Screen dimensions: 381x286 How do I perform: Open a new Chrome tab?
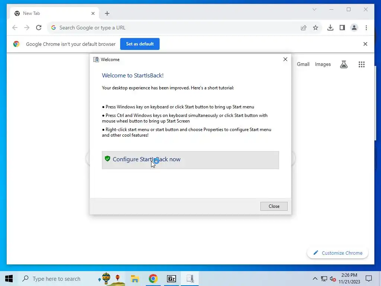(x=107, y=13)
